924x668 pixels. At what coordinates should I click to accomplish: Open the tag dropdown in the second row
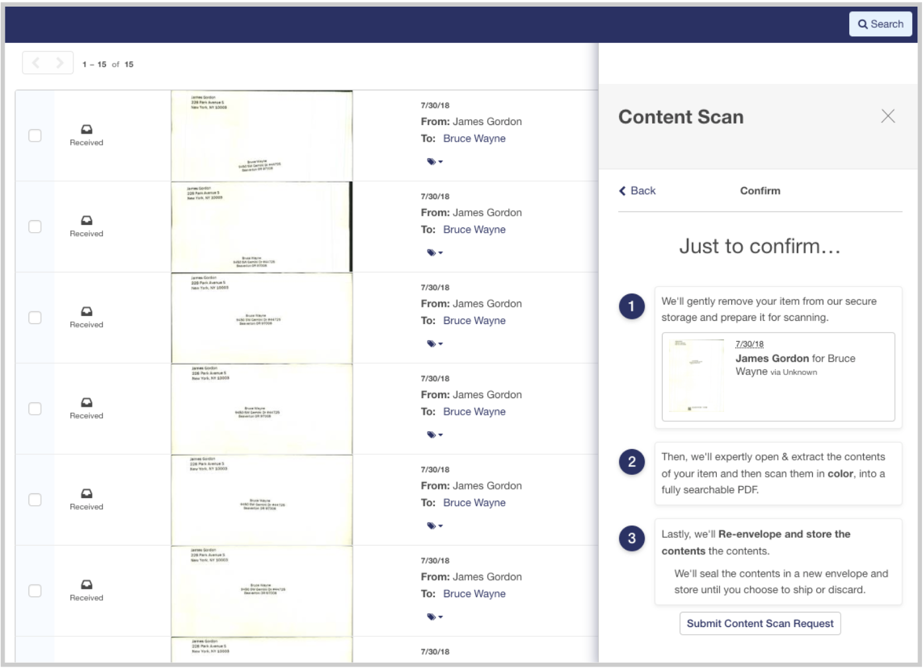click(435, 253)
